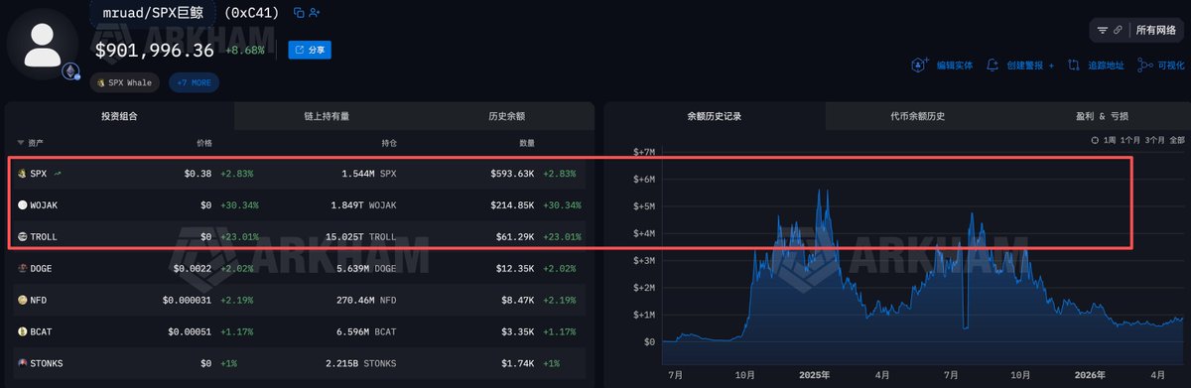Click the 可视化 graph node icon
Image resolution: width=1191 pixels, height=388 pixels.
click(x=1146, y=65)
